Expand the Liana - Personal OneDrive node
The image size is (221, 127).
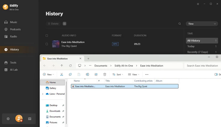pos(43,94)
